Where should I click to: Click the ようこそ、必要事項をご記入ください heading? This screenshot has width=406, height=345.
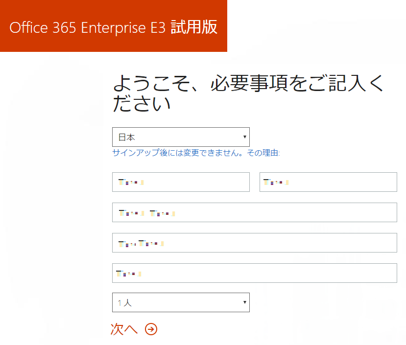click(248, 93)
